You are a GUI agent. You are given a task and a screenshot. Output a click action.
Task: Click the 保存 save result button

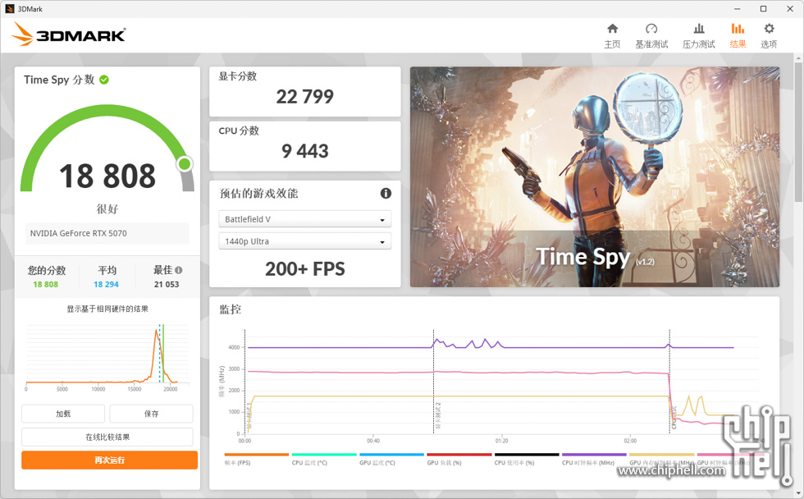pyautogui.click(x=151, y=414)
